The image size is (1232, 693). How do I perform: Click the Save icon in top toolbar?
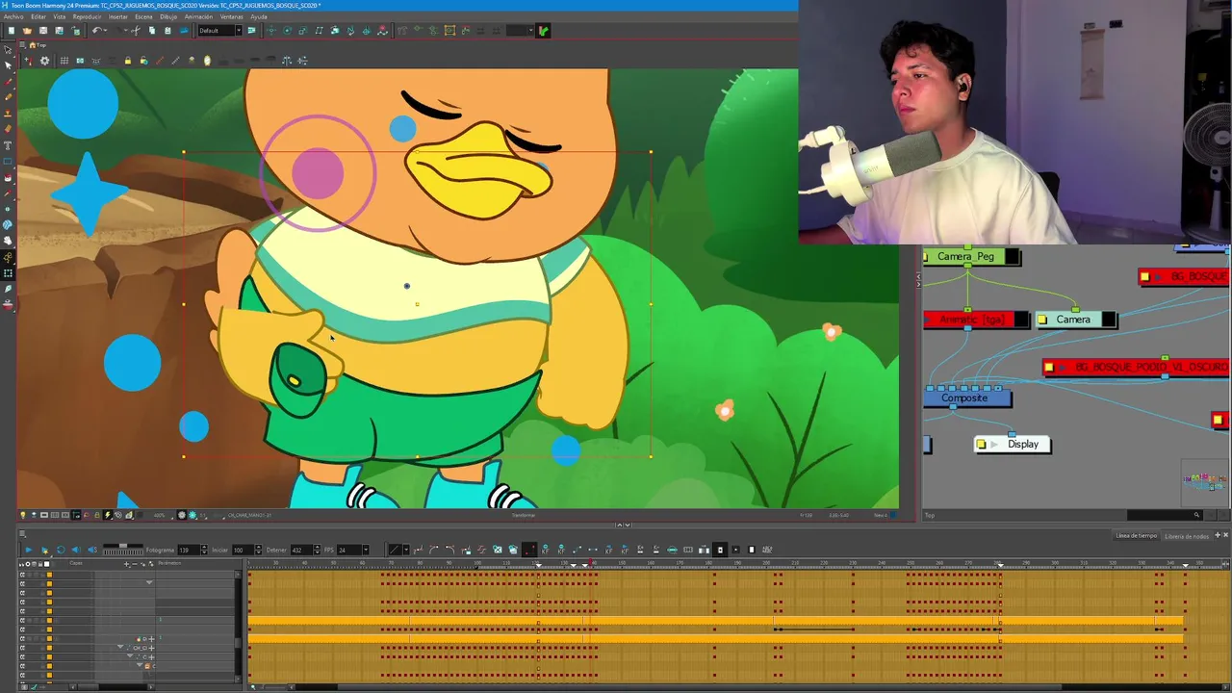pos(43,31)
